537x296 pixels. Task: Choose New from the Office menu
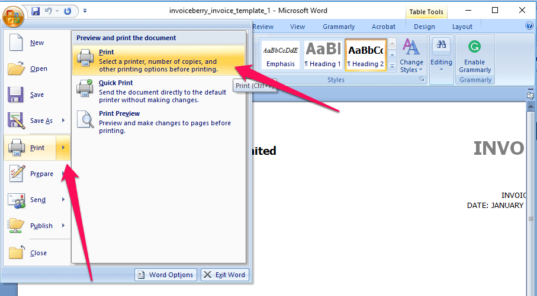click(x=37, y=43)
